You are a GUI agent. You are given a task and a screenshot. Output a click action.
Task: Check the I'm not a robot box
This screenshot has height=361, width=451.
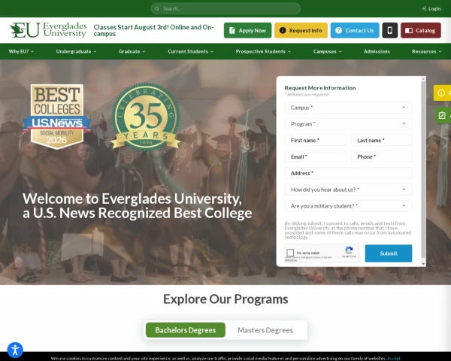click(290, 253)
